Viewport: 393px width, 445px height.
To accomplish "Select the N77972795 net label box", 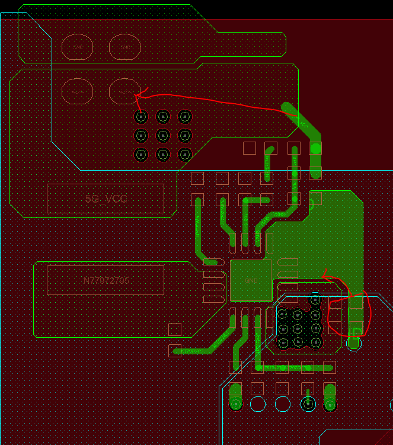I will point(106,280).
